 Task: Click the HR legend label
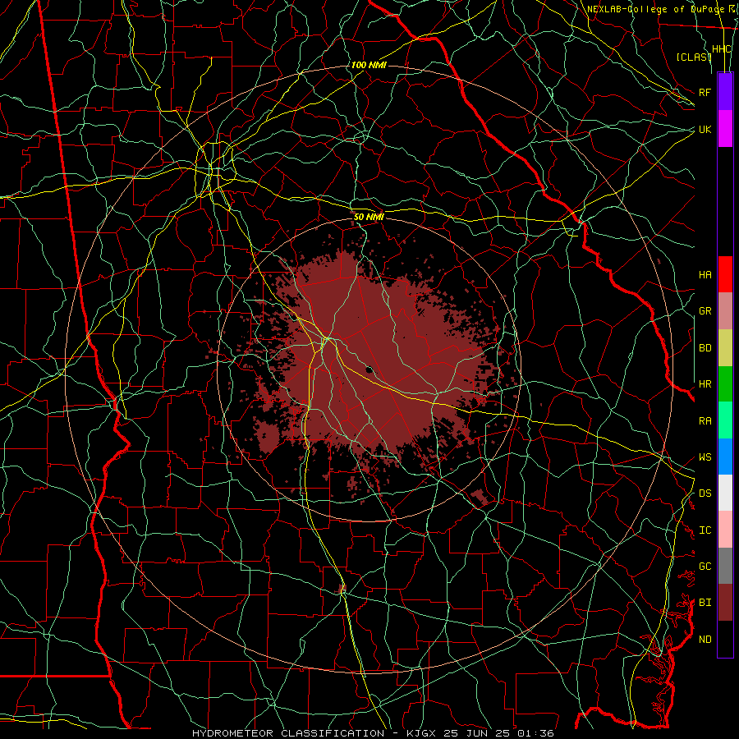pyautogui.click(x=705, y=384)
